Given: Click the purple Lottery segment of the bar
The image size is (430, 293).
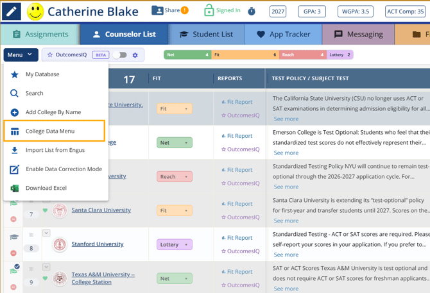Looking at the screenshot, I should [340, 54].
